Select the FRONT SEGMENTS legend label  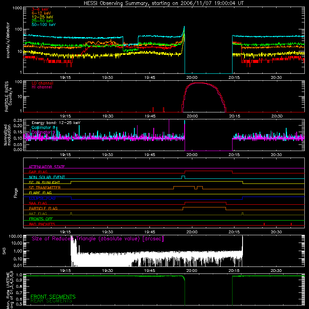click(x=53, y=297)
